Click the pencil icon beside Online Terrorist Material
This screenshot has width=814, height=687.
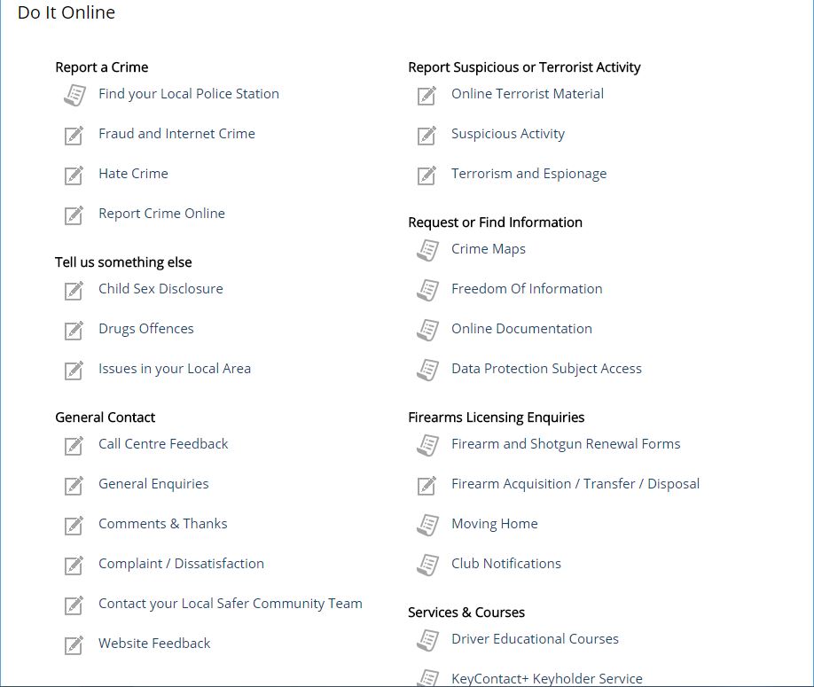[427, 96]
